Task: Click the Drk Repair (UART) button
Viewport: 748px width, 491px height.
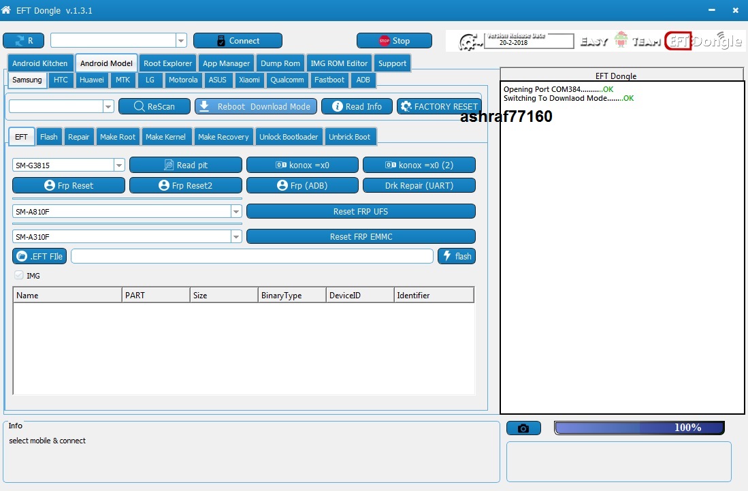Action: 419,185
